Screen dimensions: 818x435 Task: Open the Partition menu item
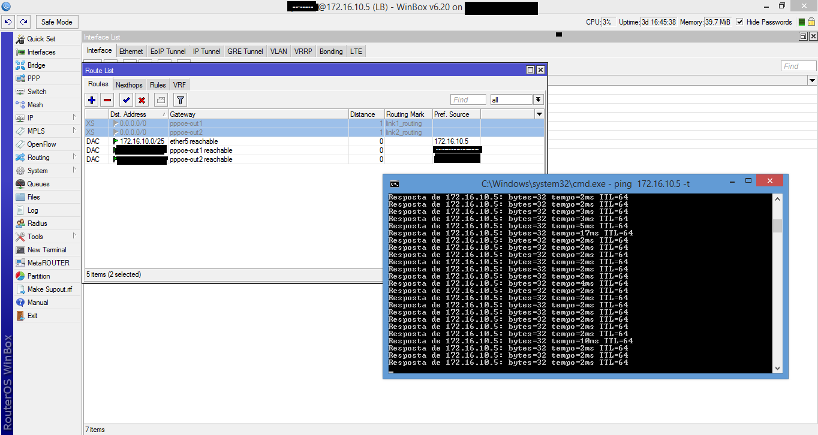click(38, 276)
